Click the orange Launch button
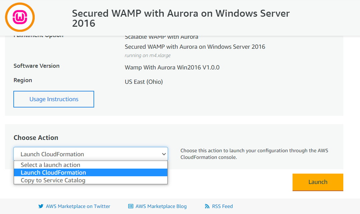This screenshot has height=214, width=360. click(318, 182)
